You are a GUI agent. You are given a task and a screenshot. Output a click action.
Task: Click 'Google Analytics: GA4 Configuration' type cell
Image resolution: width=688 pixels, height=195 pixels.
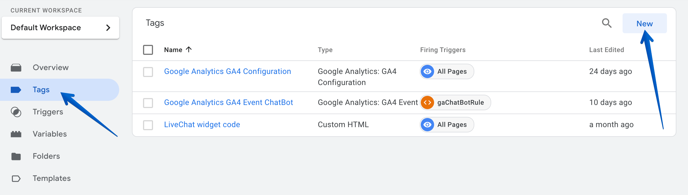[357, 77]
